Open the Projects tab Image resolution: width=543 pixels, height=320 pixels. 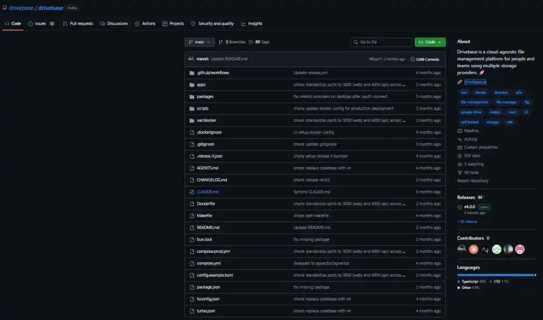pos(173,23)
